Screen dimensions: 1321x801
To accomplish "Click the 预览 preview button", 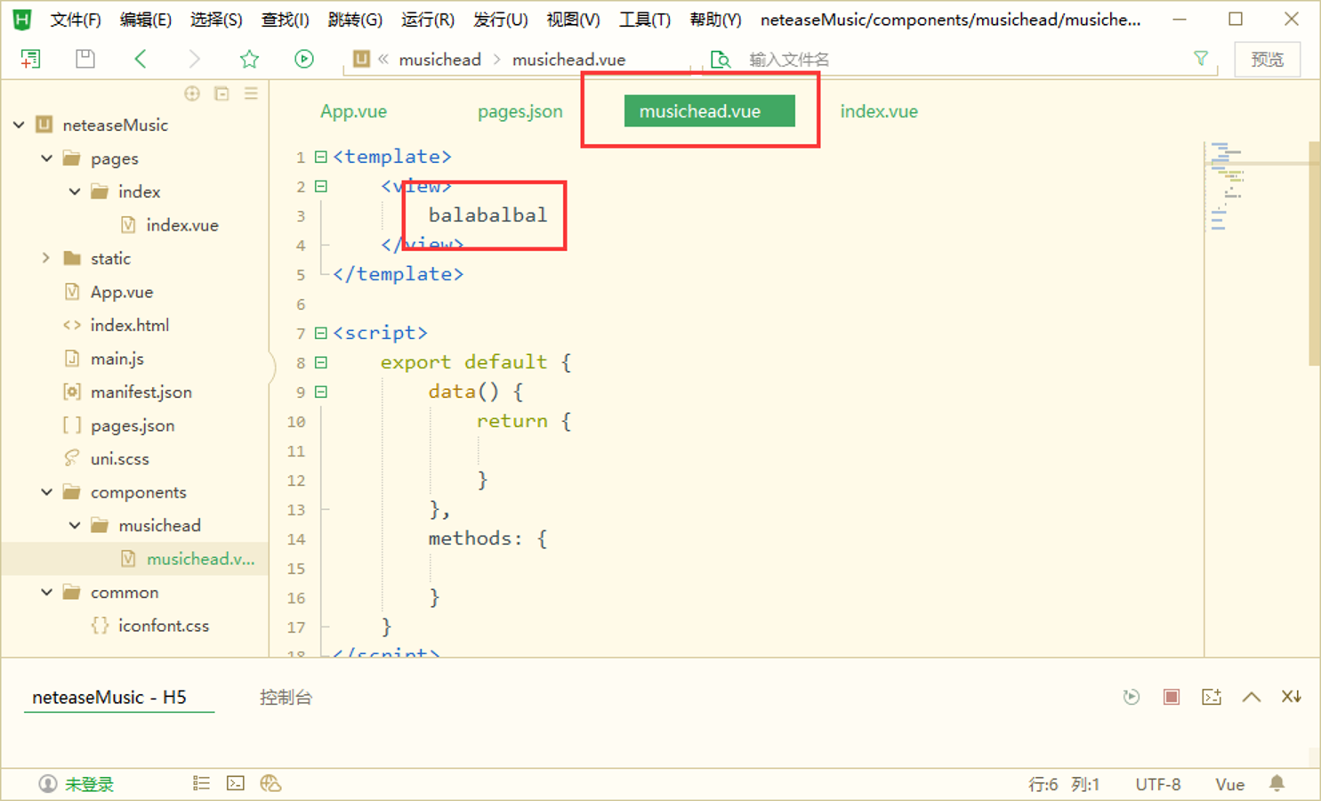I will point(1268,60).
